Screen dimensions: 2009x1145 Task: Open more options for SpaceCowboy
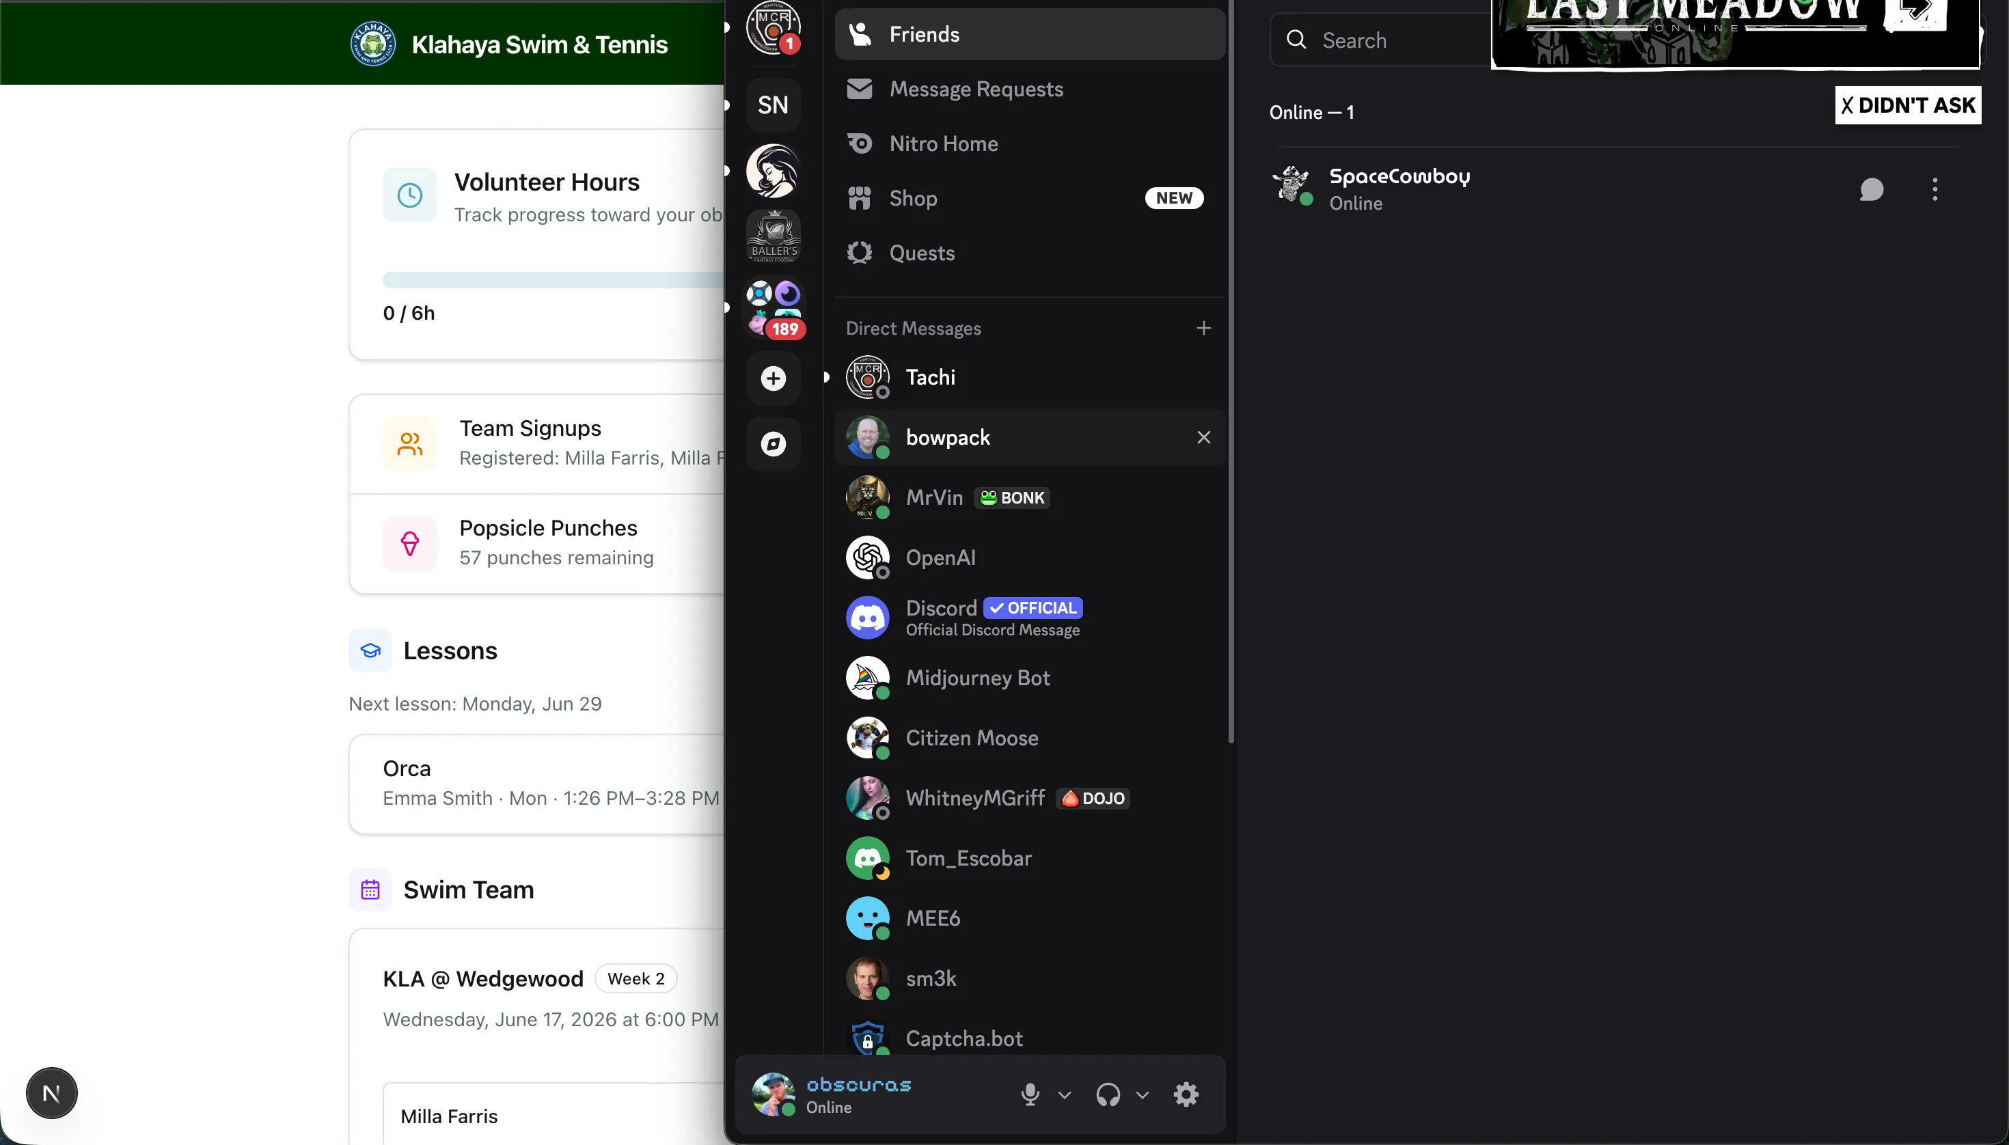pyautogui.click(x=1935, y=189)
